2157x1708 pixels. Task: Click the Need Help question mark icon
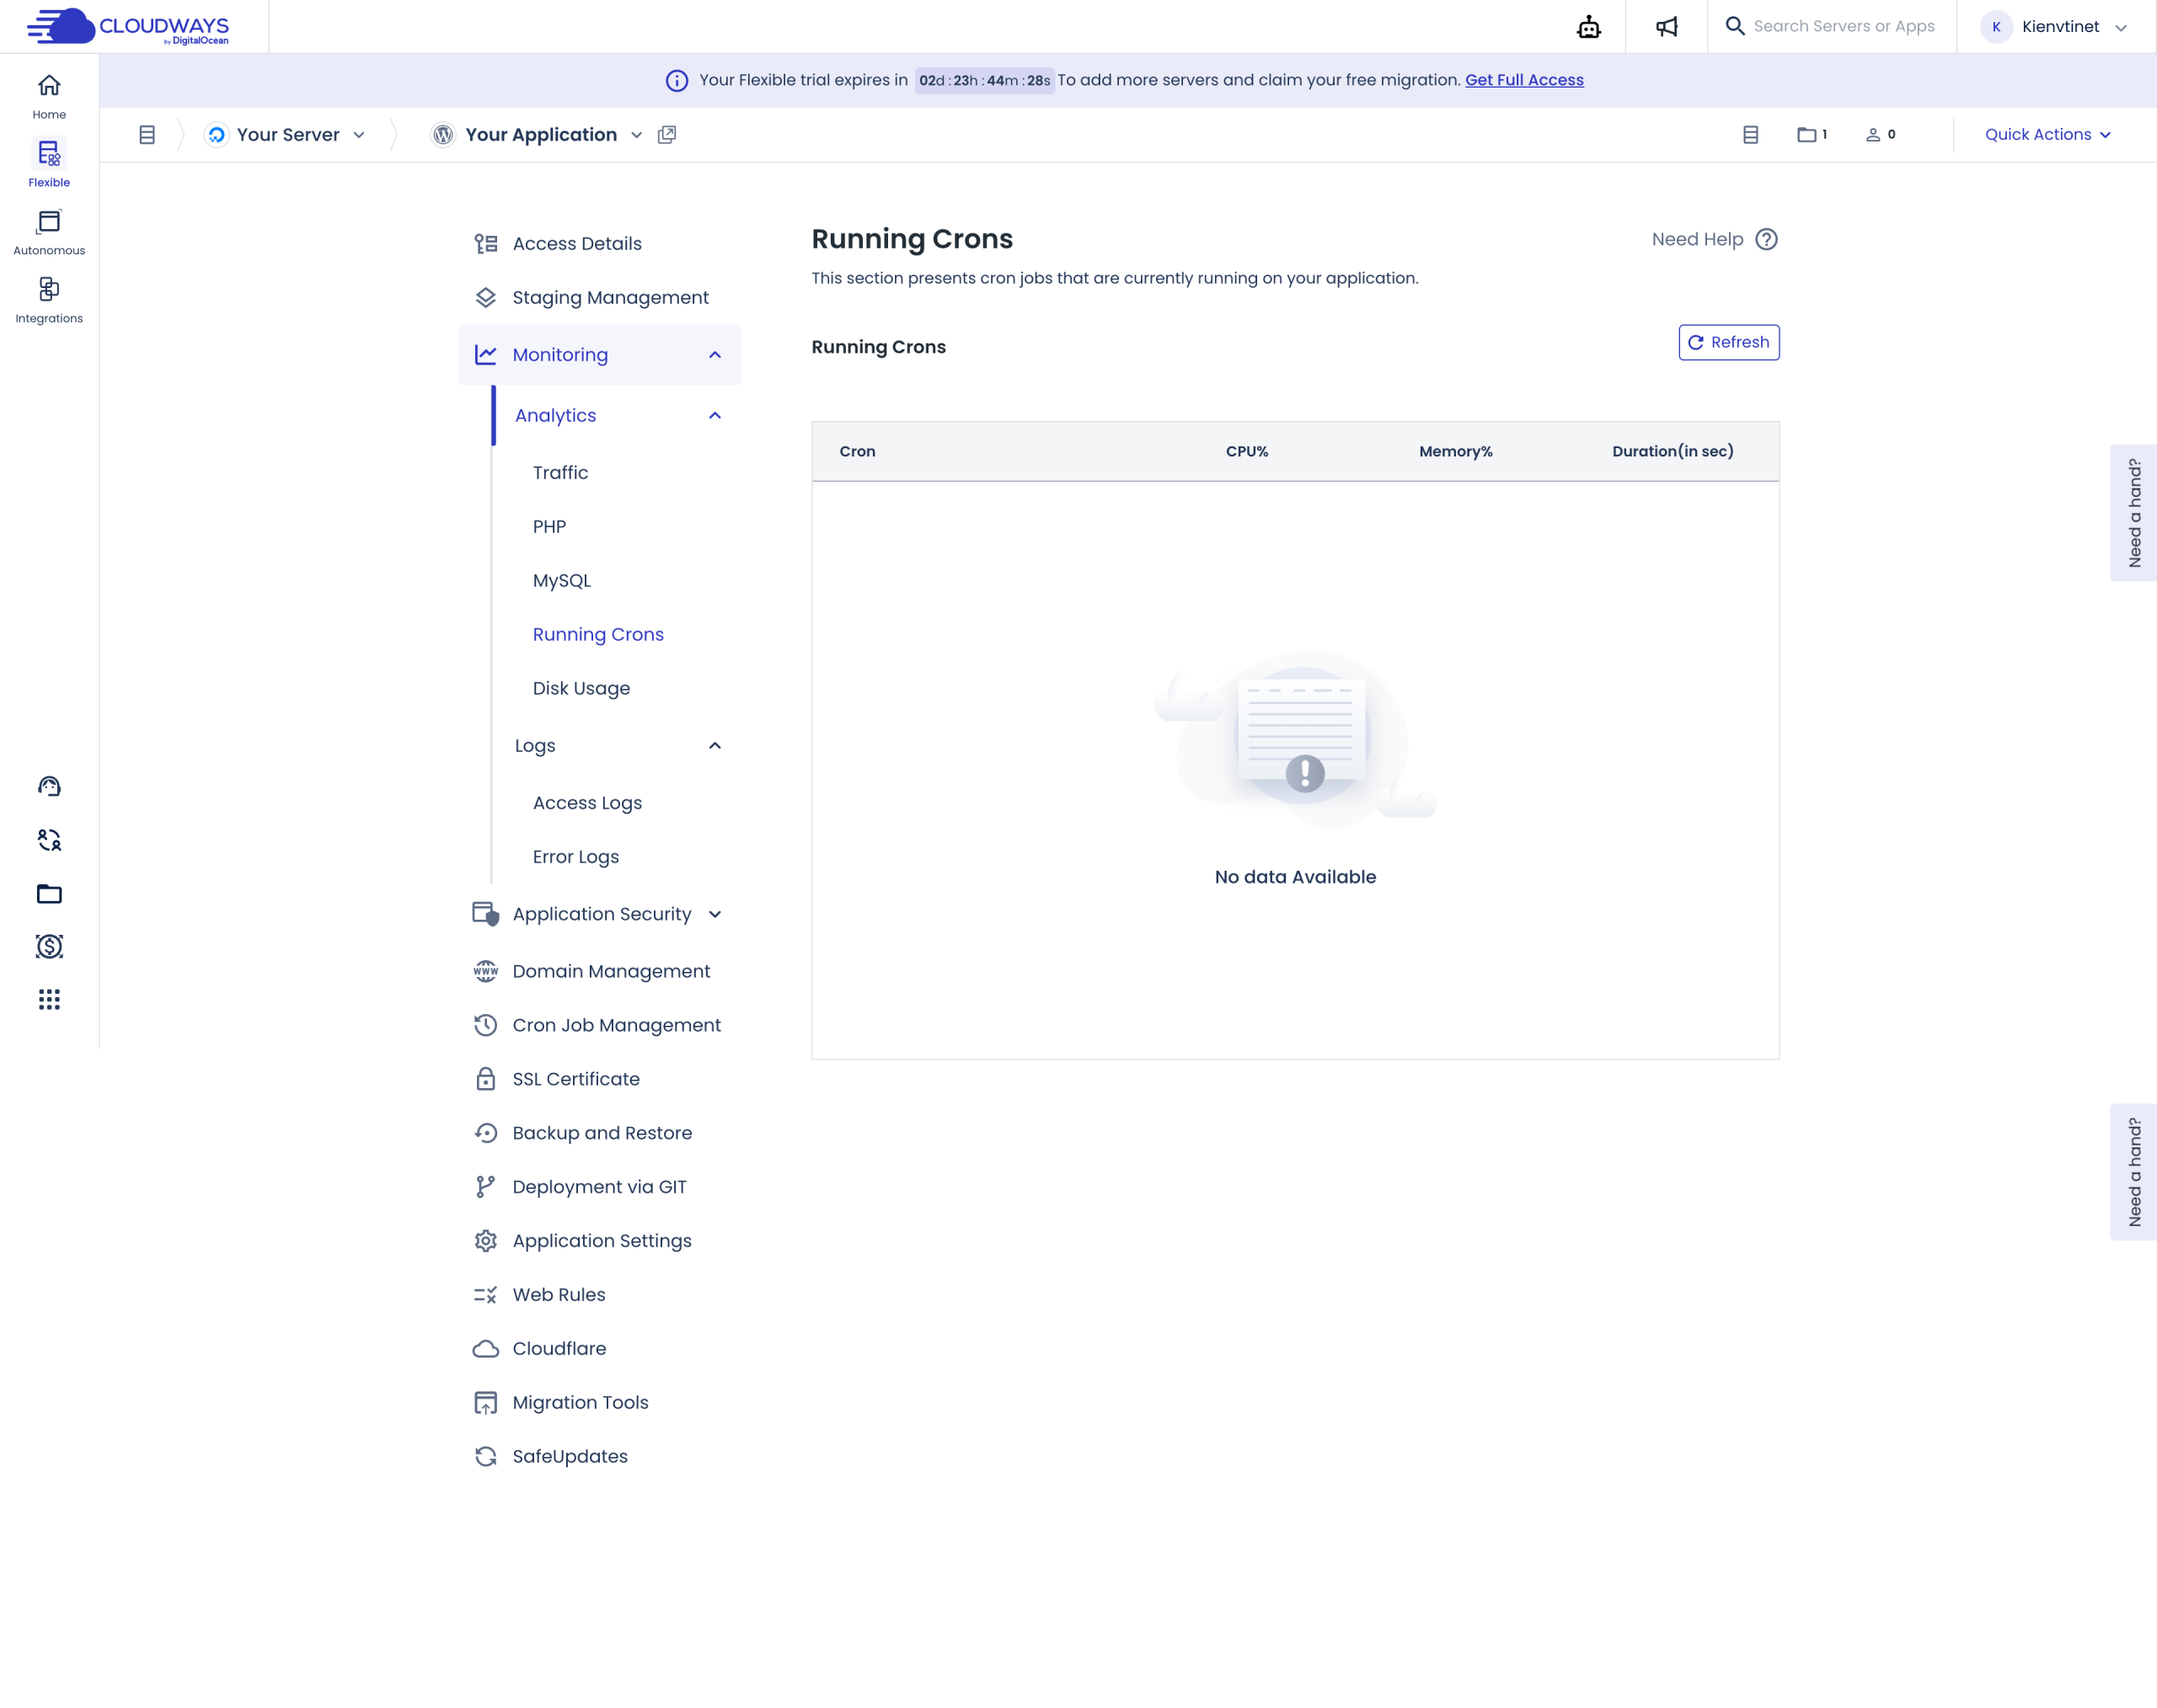[1767, 240]
